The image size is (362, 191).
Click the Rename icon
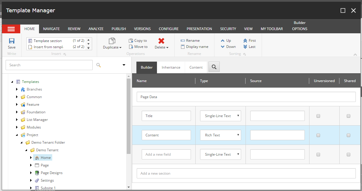pyautogui.click(x=183, y=41)
